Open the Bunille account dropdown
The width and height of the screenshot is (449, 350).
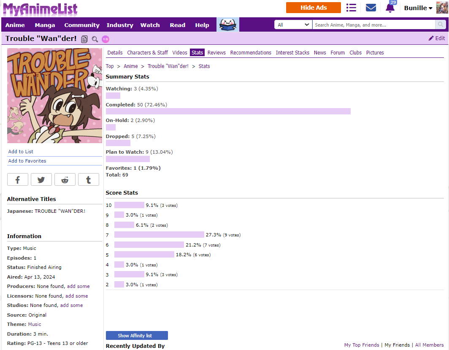[x=418, y=8]
